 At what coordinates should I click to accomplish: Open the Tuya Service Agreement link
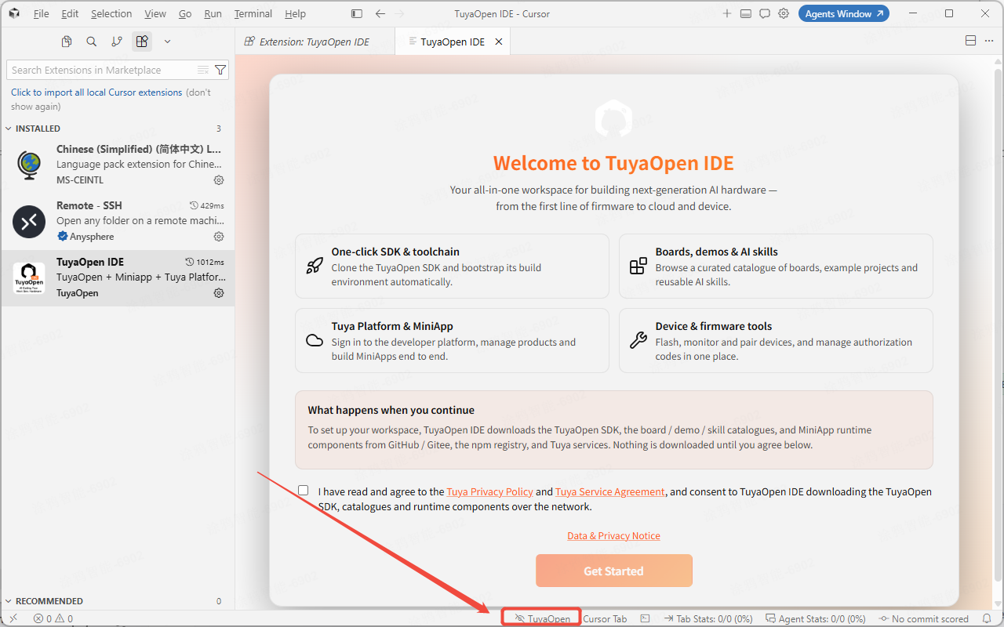click(x=610, y=491)
